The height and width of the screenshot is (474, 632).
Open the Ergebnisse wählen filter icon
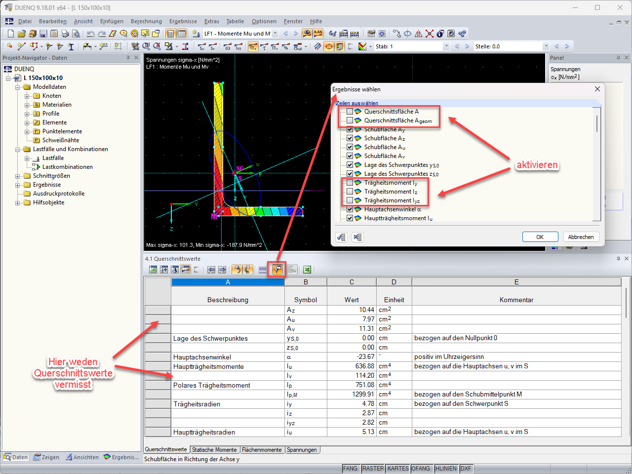point(277,270)
